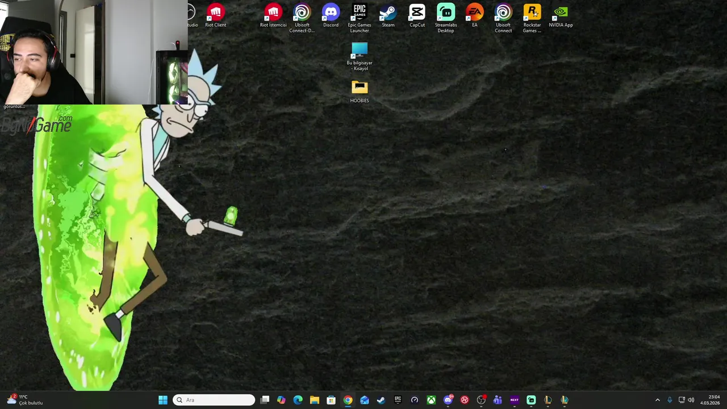Open File Explorer from the taskbar
727x409 pixels.
[x=315, y=400]
